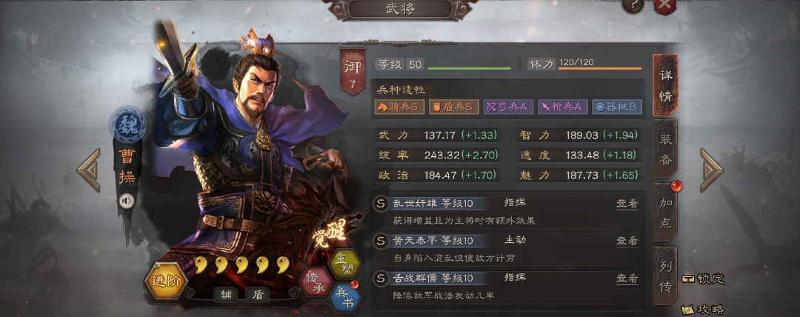Toggle the 盾 role tag

pos(257,295)
